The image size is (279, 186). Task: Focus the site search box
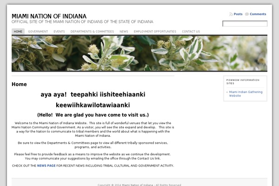(x=245, y=24)
